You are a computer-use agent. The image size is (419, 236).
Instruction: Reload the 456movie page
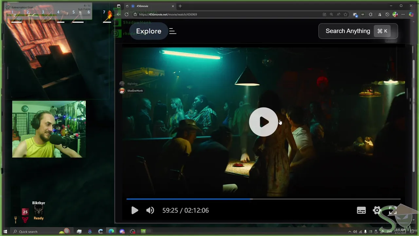tap(126, 14)
